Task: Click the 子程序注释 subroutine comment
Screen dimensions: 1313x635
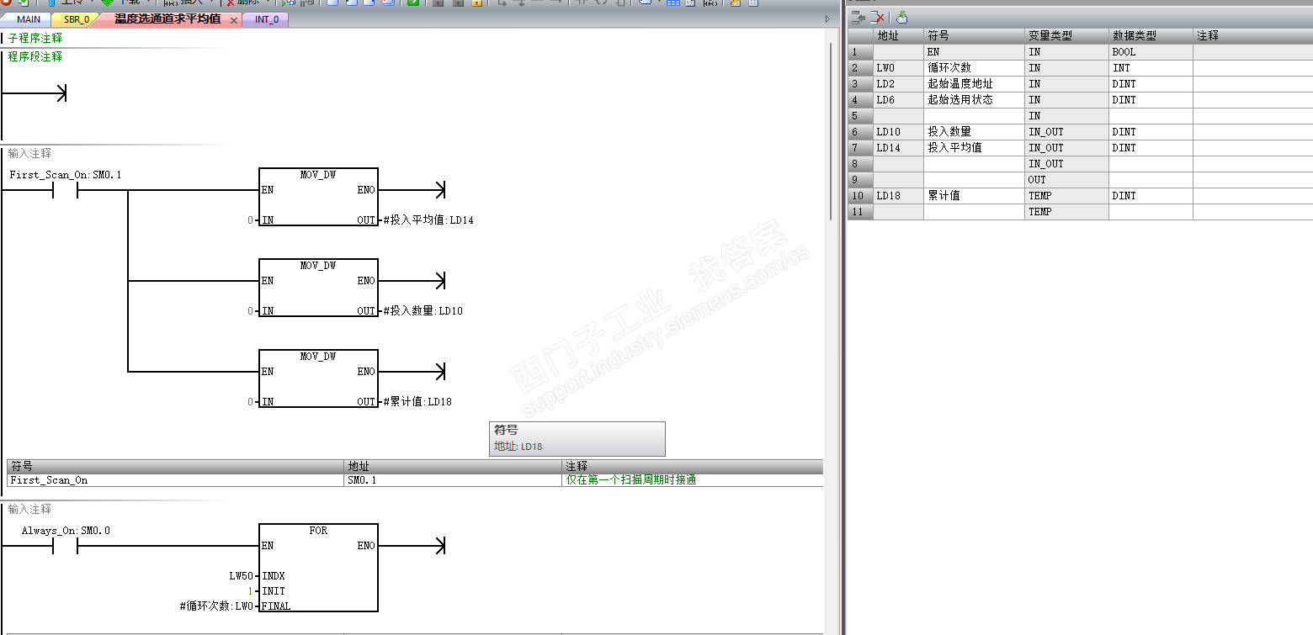Action: [x=35, y=39]
